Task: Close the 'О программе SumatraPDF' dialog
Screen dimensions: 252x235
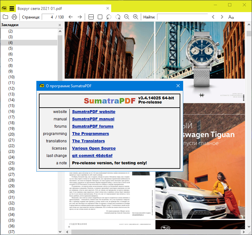Action: 178,86
